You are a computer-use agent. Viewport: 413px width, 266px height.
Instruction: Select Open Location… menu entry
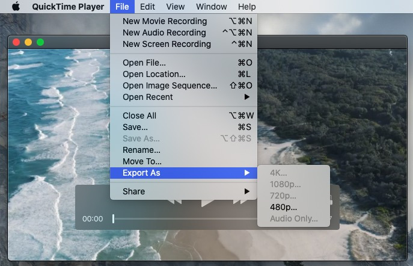pos(183,74)
